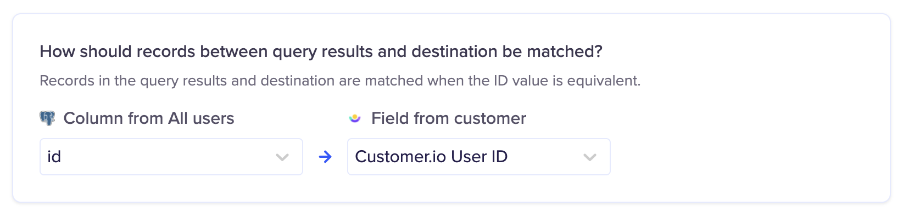Expand chevron on the id select box
Screen dimensions: 903x217
pyautogui.click(x=282, y=157)
